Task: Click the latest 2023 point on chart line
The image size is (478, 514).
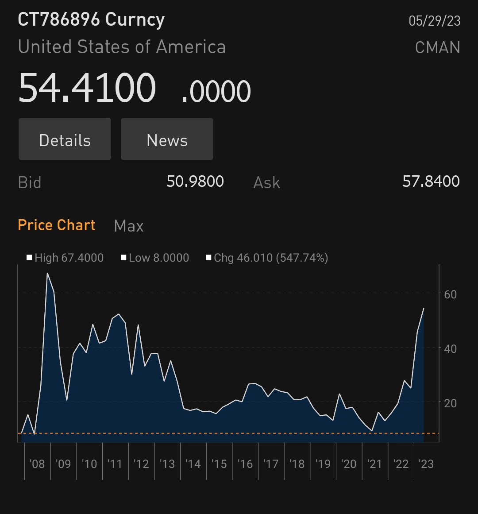Action: pos(424,309)
